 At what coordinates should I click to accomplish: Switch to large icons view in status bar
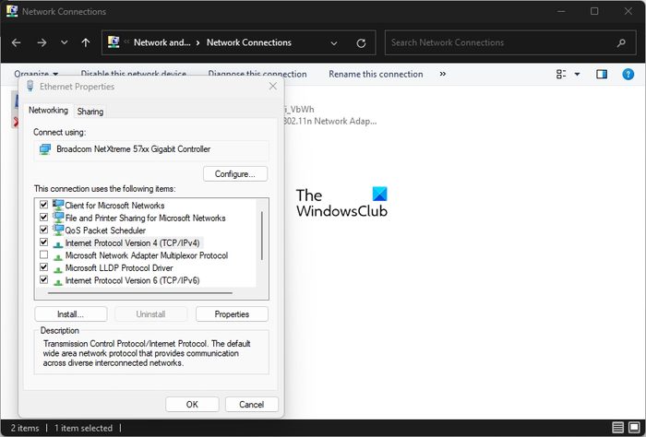635,428
